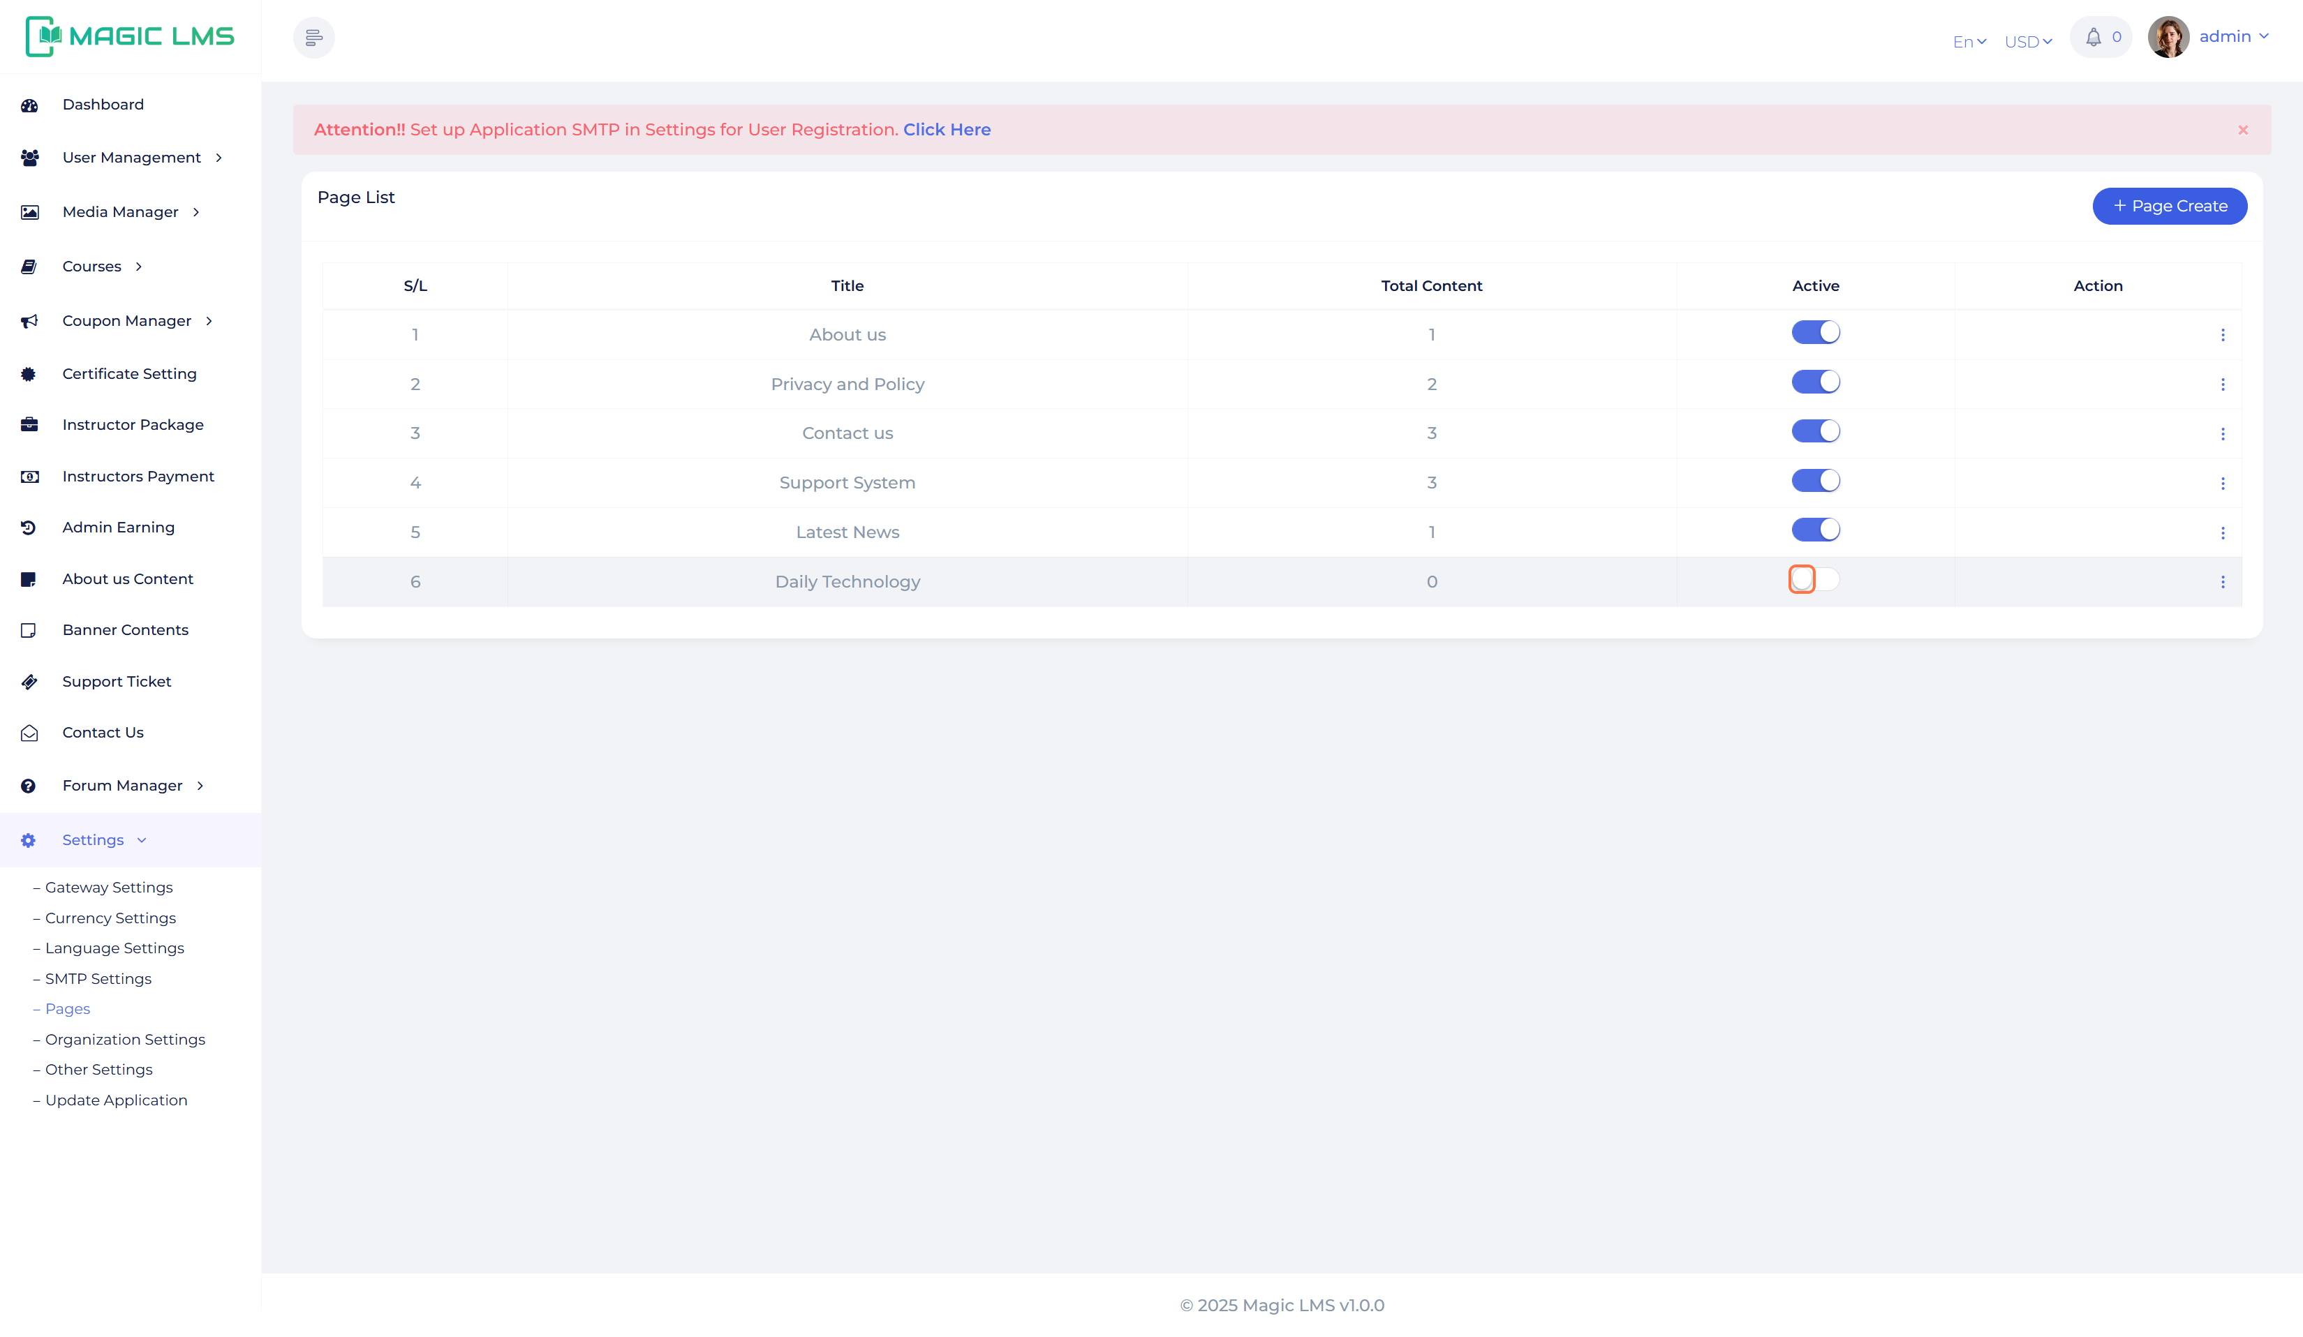Click the Magic LMS logo
2303x1337 pixels.
point(130,36)
